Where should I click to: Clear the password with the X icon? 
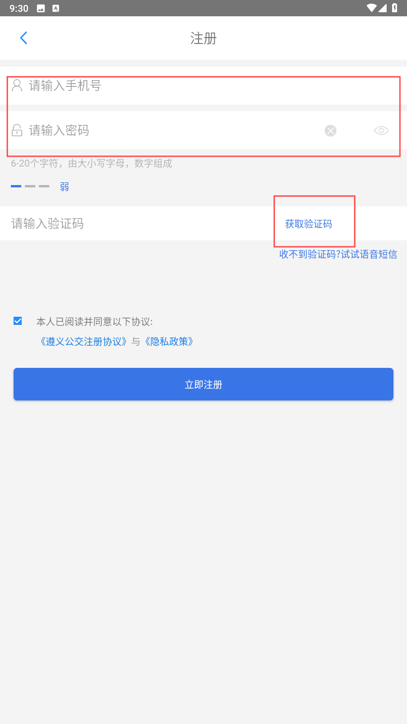(331, 131)
